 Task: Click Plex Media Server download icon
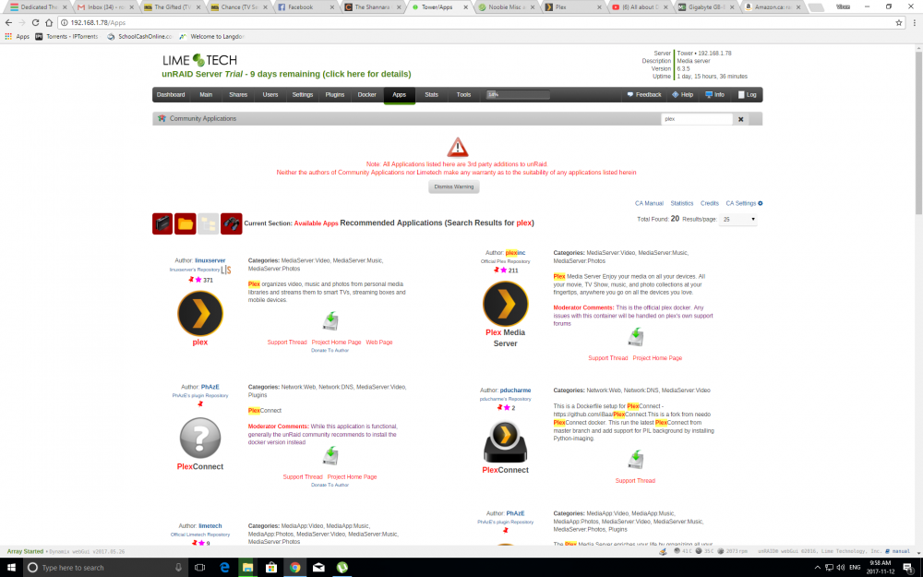pyautogui.click(x=635, y=337)
